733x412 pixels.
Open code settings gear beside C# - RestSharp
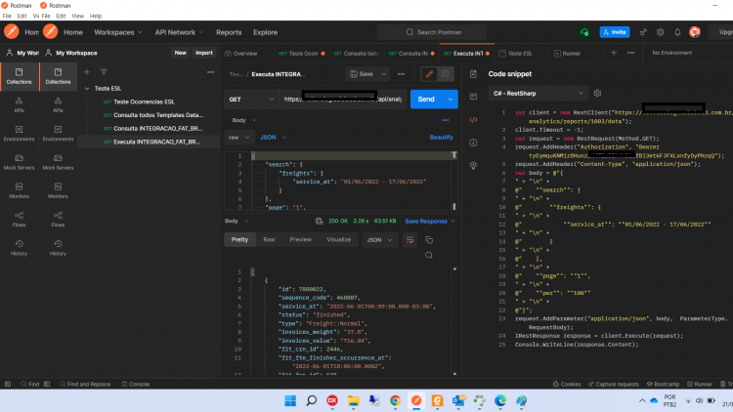pos(597,94)
